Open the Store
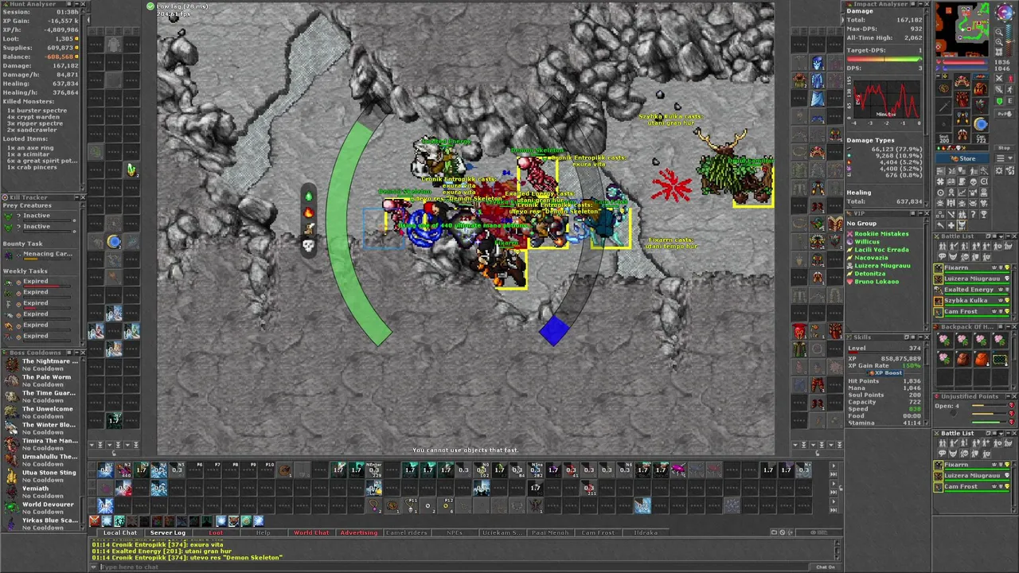 963,158
